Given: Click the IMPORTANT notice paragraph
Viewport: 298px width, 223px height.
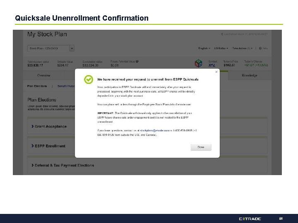Looking at the screenshot, I should 144,118.
